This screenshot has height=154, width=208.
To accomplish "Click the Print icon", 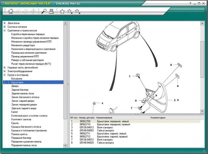I will tap(51, 11).
